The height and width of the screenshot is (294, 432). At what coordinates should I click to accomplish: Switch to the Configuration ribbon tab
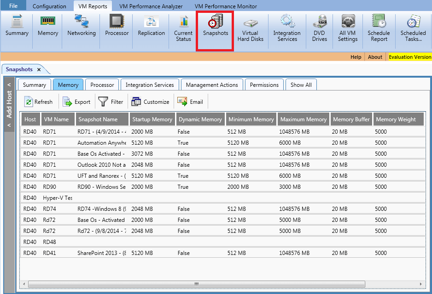click(x=49, y=6)
